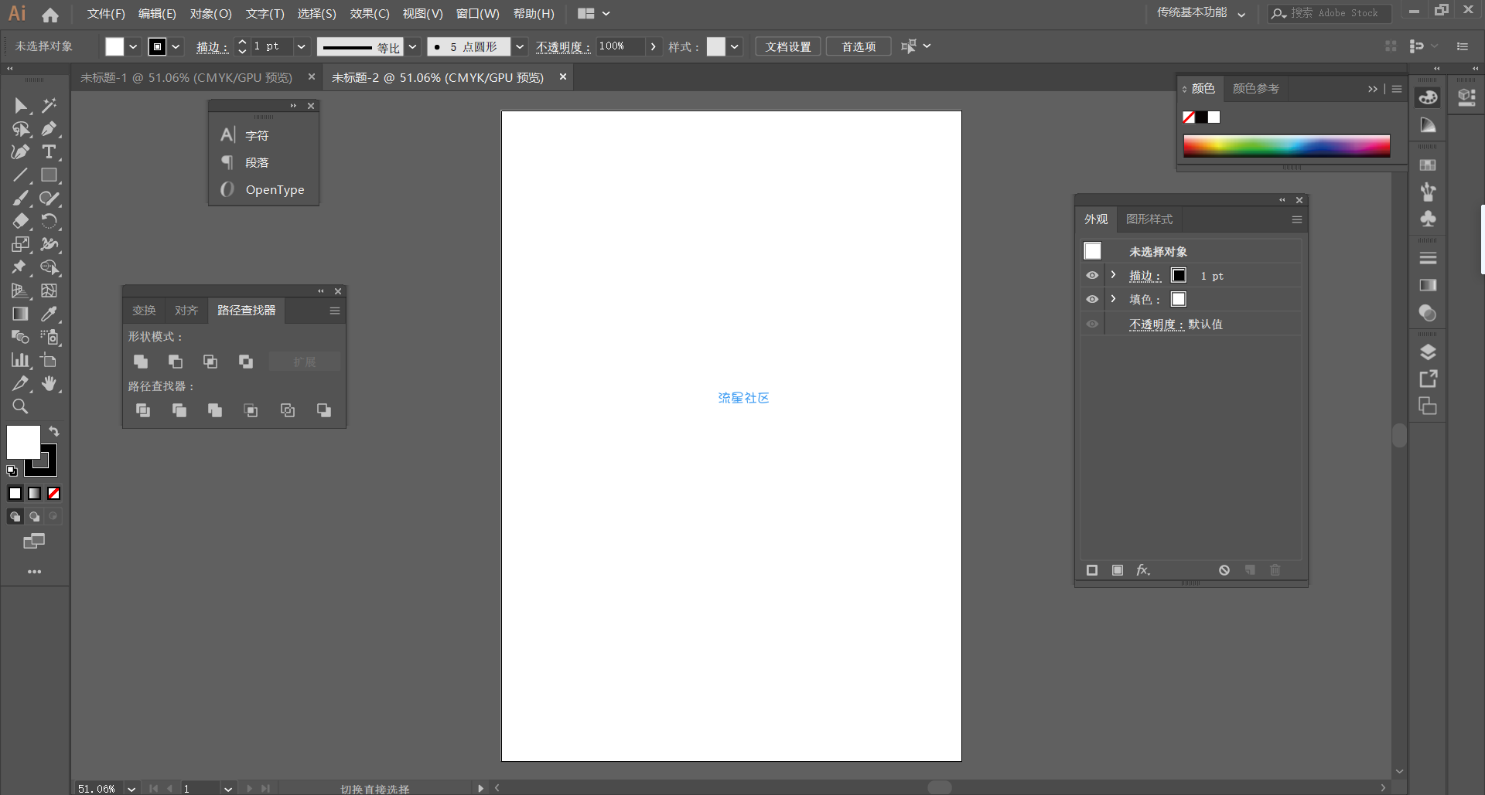The width and height of the screenshot is (1485, 795).
Task: Open the 效果(C) menu
Action: click(370, 14)
